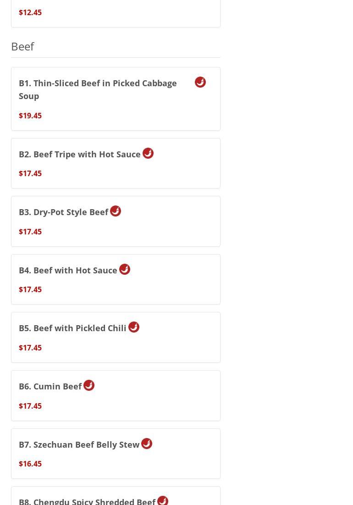The width and height of the screenshot is (353, 505).
Task: Click the $16.45 price on B7
Action: 30,464
